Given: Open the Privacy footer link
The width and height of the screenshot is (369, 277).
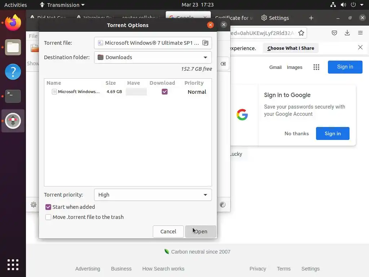Looking at the screenshot, I should [258, 269].
